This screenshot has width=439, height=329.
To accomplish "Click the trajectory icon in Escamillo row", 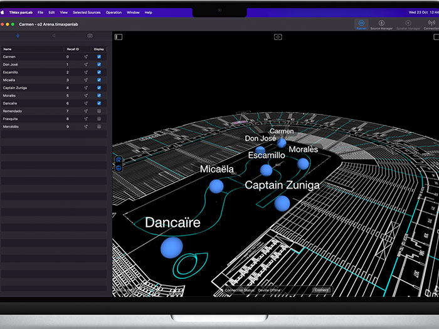I will click(86, 73).
